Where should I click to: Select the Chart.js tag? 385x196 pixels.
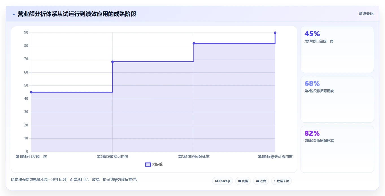click(x=223, y=181)
